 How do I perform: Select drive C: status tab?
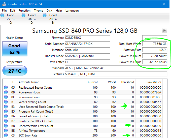[x=11, y=19]
